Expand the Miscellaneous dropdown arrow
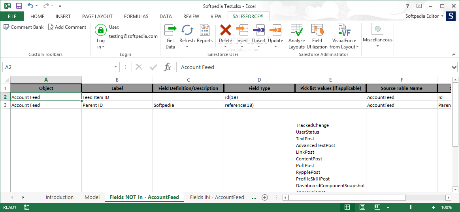The image size is (460, 212). click(377, 46)
